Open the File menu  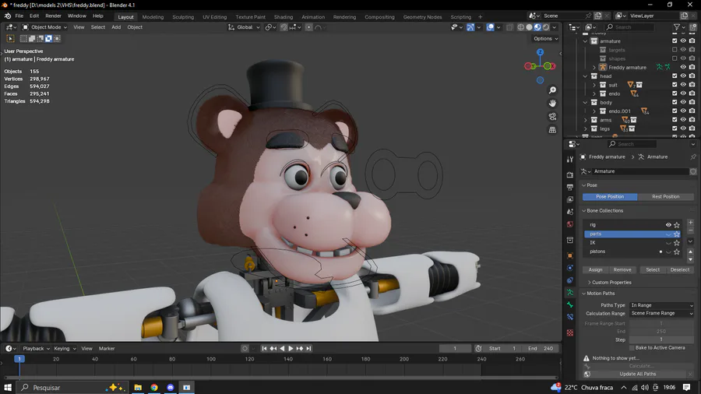coord(19,16)
